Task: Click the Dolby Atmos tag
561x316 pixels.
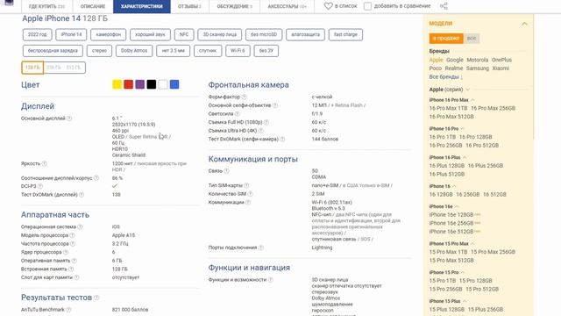Action: click(x=134, y=51)
